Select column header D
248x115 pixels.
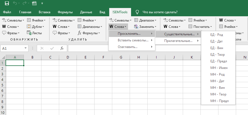pyautogui.click(x=68, y=57)
